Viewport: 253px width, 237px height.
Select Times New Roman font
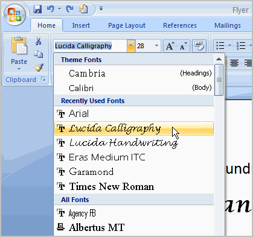(134, 186)
